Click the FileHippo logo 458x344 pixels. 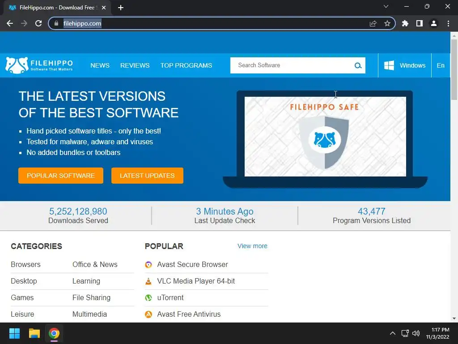39,65
